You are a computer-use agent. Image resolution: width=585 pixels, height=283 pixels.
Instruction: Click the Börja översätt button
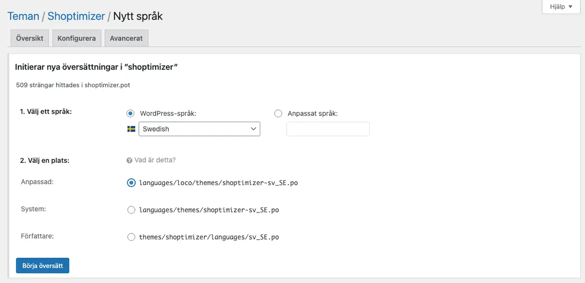(x=42, y=265)
